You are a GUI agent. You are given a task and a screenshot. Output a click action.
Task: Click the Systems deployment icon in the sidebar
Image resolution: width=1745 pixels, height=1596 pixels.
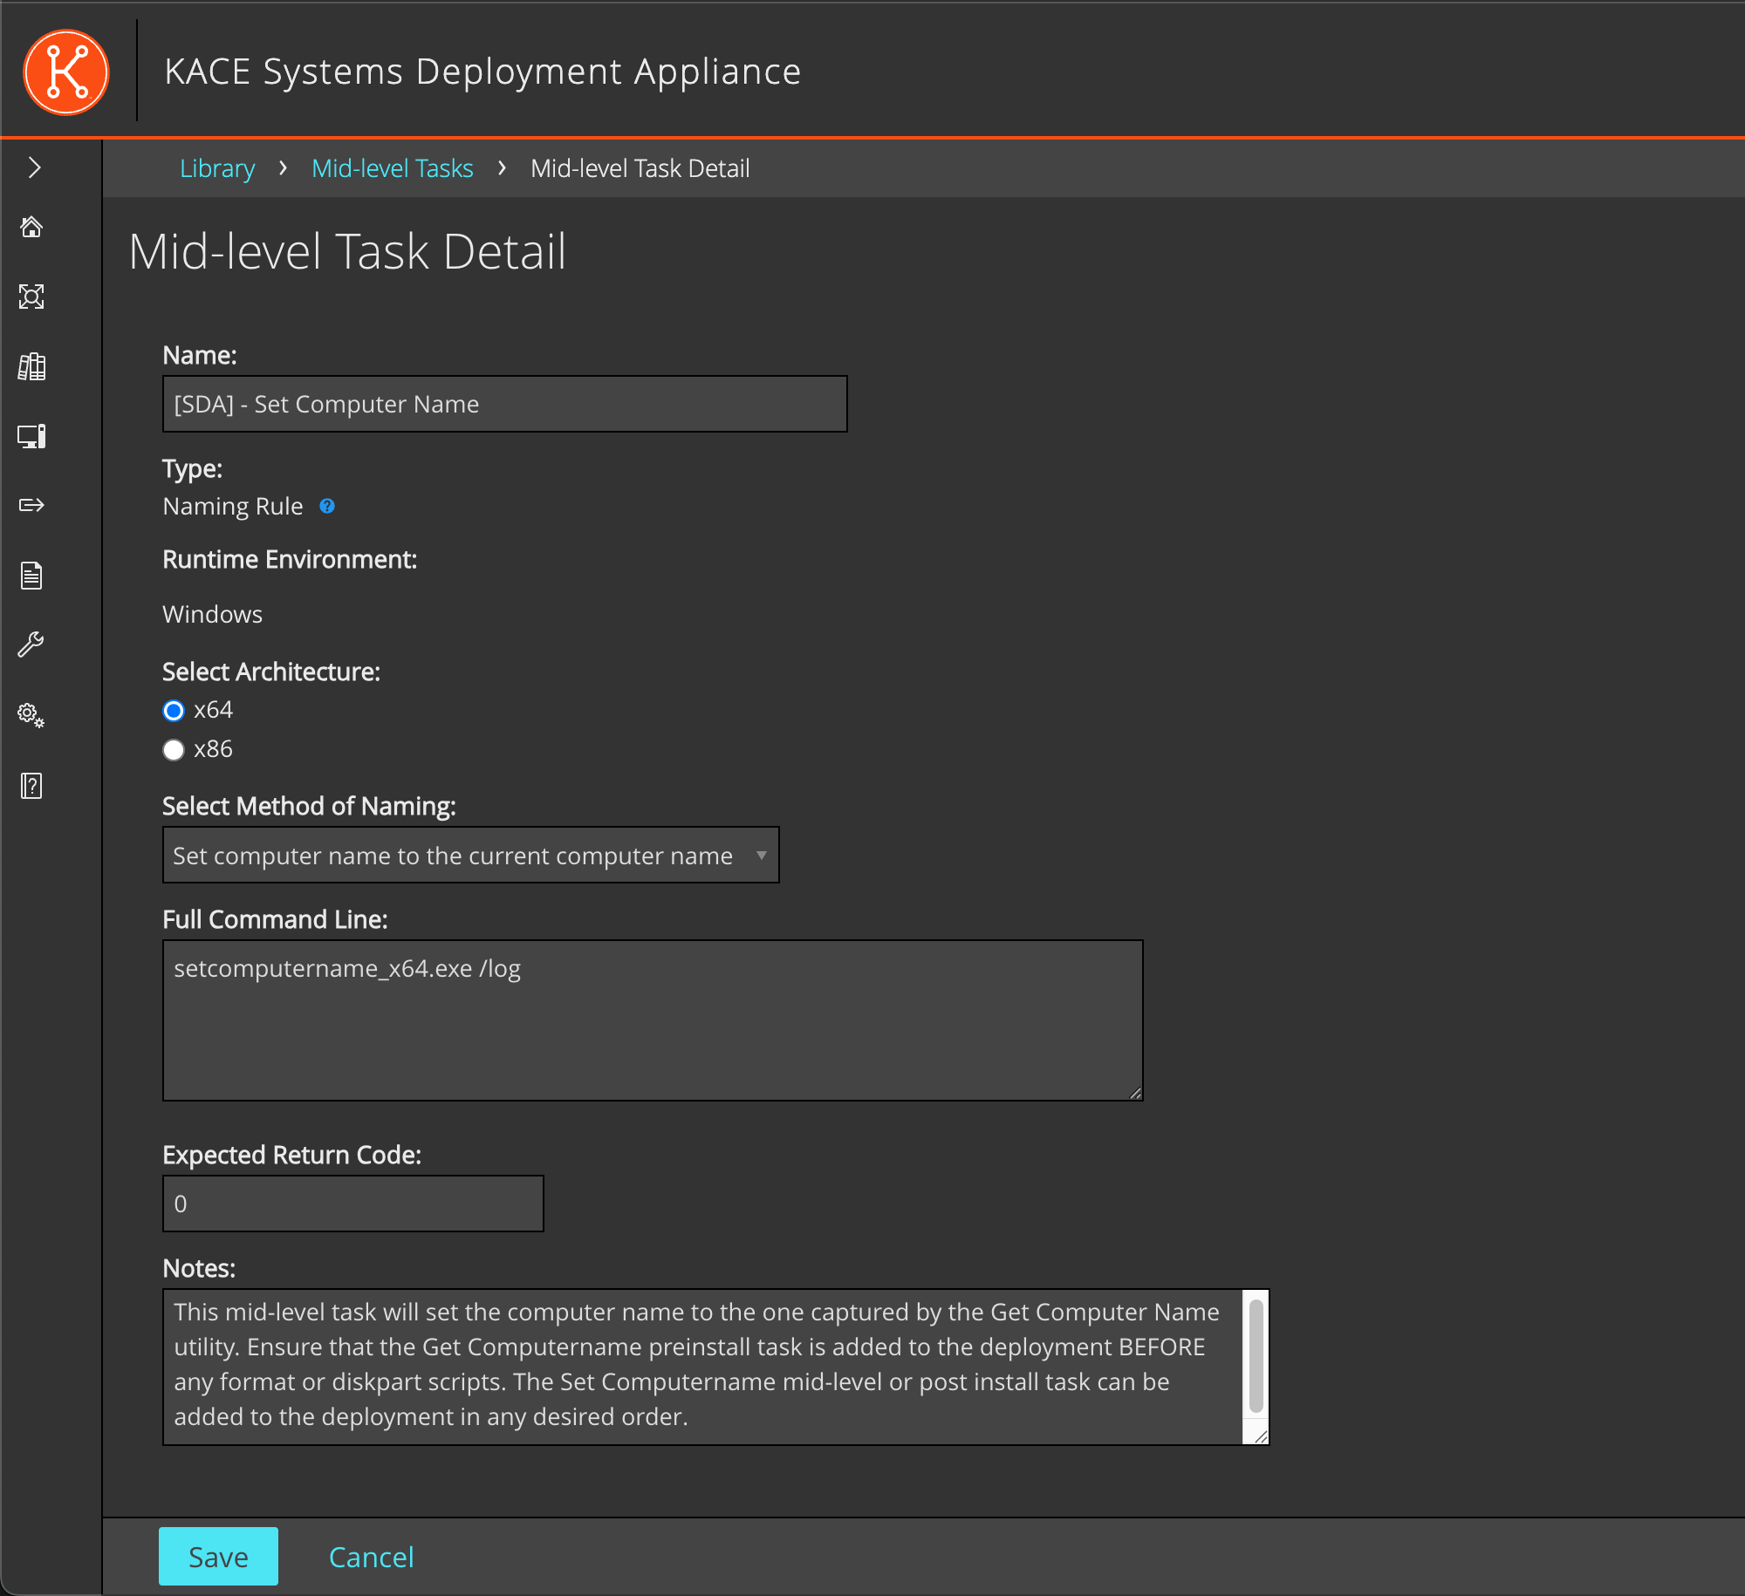[x=31, y=436]
